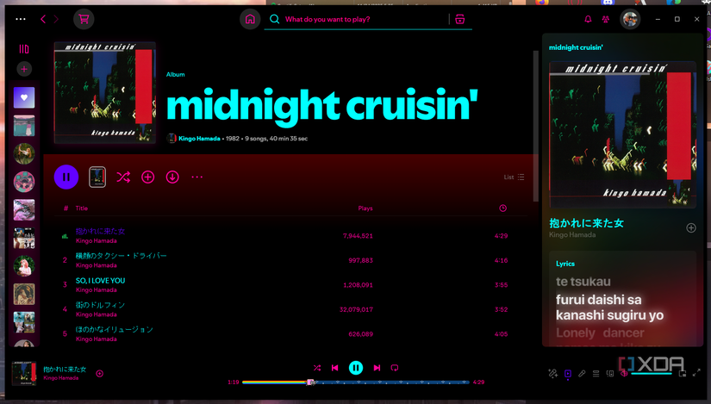Image resolution: width=711 pixels, height=404 pixels.
Task: Enlarge midnight cruisin' album cover
Action: point(105,92)
